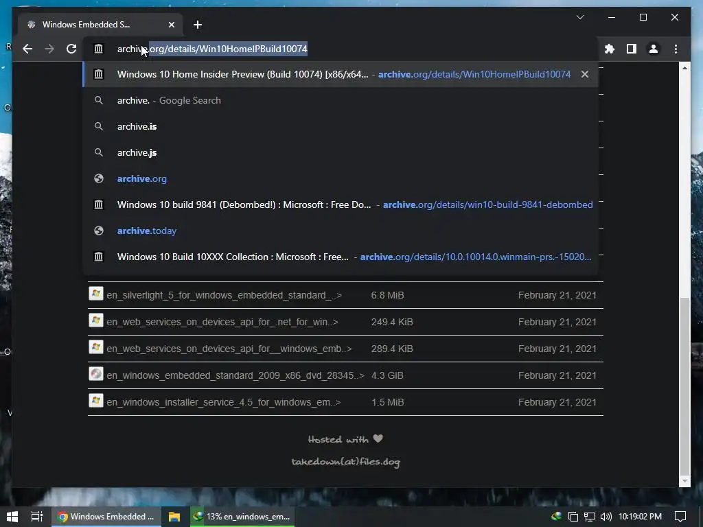Image resolution: width=703 pixels, height=527 pixels.
Task: Click the icon of the 289.4 KiB file
Action: coord(96,347)
